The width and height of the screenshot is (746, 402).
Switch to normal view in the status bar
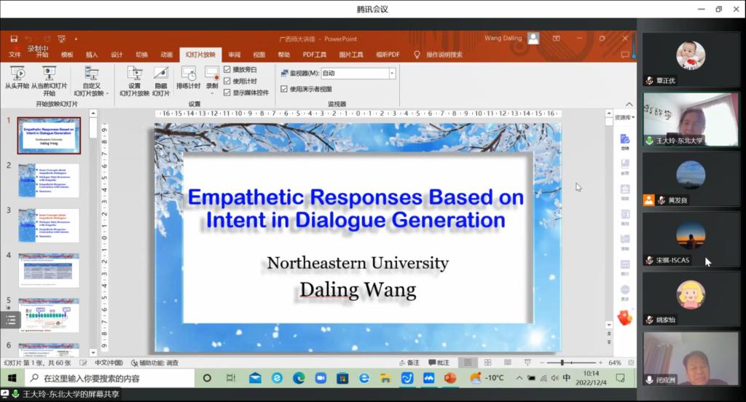468,363
